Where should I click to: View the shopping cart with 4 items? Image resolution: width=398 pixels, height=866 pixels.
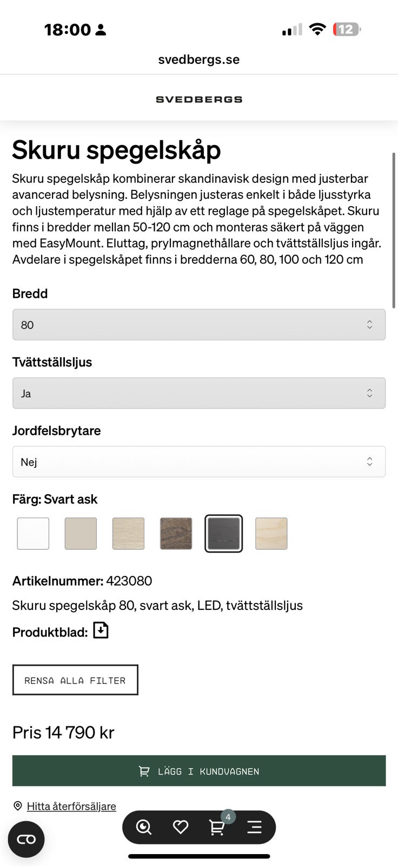[x=217, y=827]
